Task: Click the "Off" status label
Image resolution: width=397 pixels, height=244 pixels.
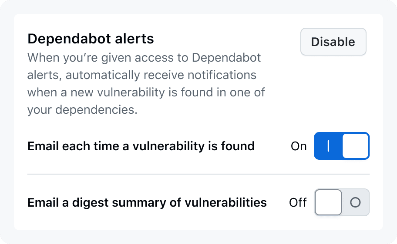Action: (298, 203)
